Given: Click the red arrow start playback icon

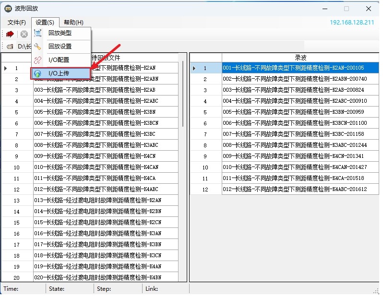Looking at the screenshot, I should click(10, 34).
